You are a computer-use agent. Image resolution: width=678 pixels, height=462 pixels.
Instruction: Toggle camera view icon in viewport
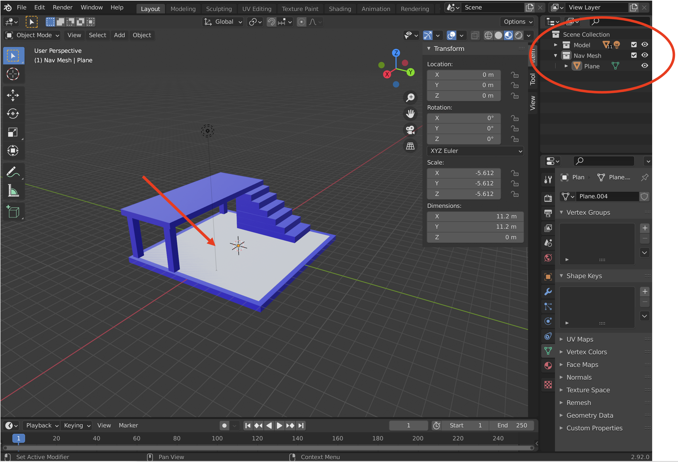(410, 130)
